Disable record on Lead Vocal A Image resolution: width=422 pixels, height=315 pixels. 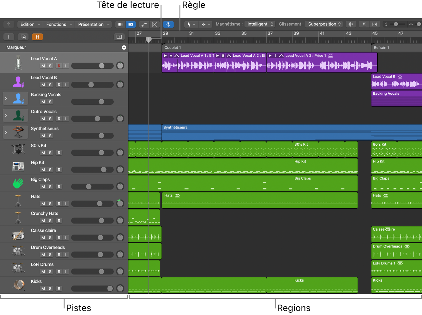point(59,66)
